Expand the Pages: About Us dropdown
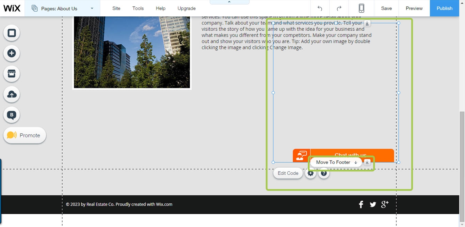Image resolution: width=465 pixels, height=227 pixels. 92,8
